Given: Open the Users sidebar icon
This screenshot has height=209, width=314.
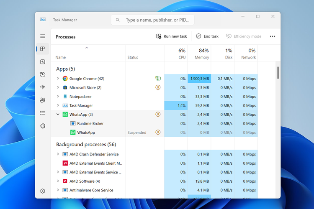Looking at the screenshot, I should [42, 100].
